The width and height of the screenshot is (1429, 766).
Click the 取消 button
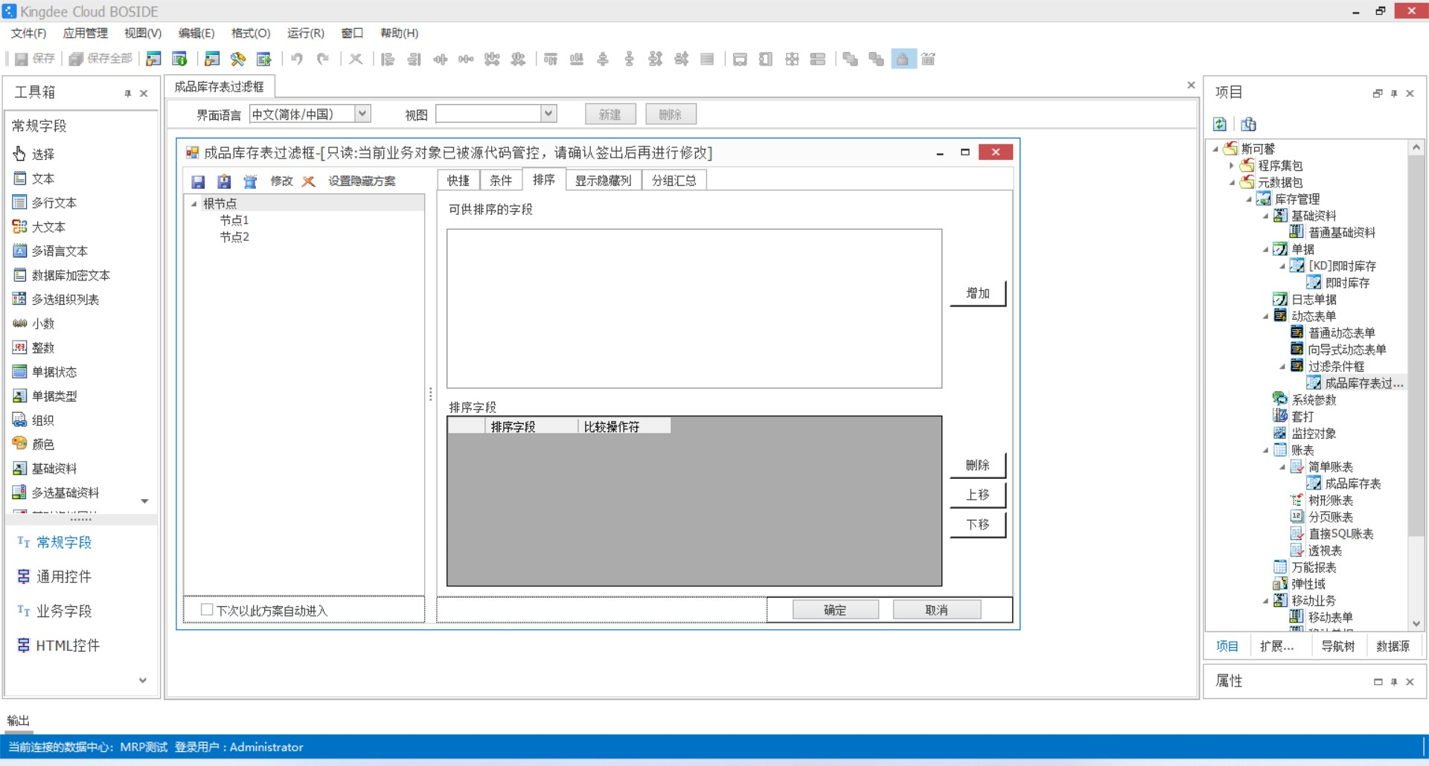click(936, 610)
